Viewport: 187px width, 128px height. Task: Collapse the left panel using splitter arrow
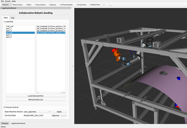(x=73, y=66)
